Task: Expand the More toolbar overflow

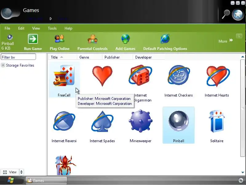Action: (226, 41)
